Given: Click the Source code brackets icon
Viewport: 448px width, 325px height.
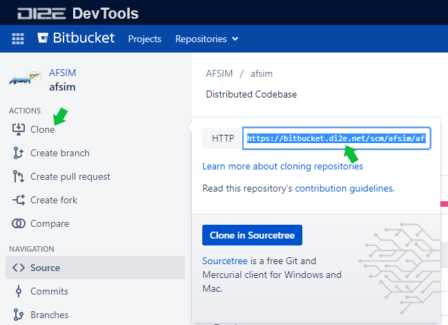Looking at the screenshot, I should [19, 268].
